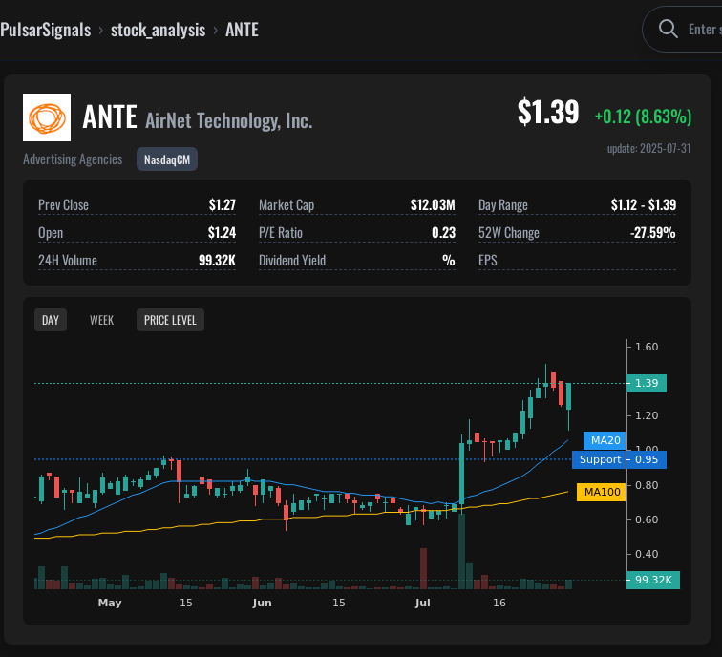Click the 99.32K volume axis tag
The height and width of the screenshot is (657, 722).
point(653,580)
